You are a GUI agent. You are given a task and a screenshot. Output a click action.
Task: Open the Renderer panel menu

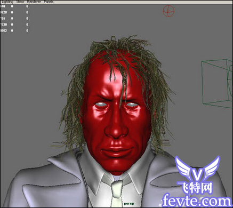tap(34, 2)
